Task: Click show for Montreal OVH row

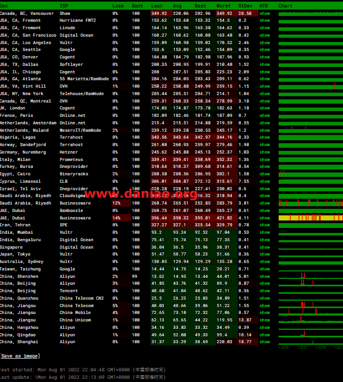Action: (264, 101)
